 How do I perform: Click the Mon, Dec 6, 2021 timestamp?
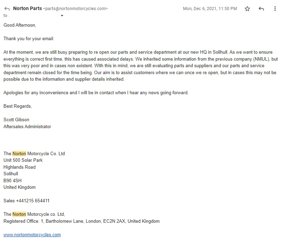(x=210, y=9)
